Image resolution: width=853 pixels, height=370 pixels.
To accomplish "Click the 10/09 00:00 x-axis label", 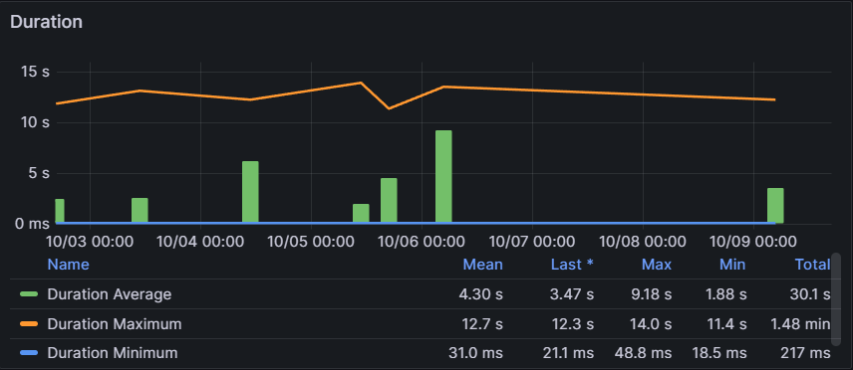I will 753,242.
